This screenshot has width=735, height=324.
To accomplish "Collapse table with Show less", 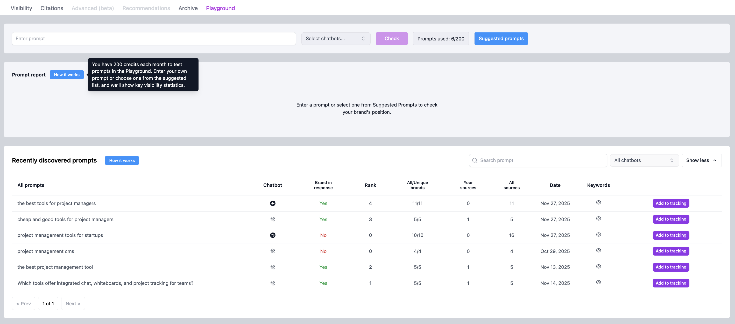I will point(701,160).
